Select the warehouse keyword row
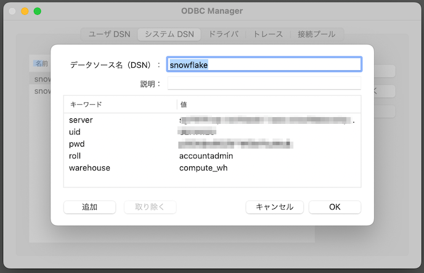Screen dimensions: 424x273 pos(212,168)
